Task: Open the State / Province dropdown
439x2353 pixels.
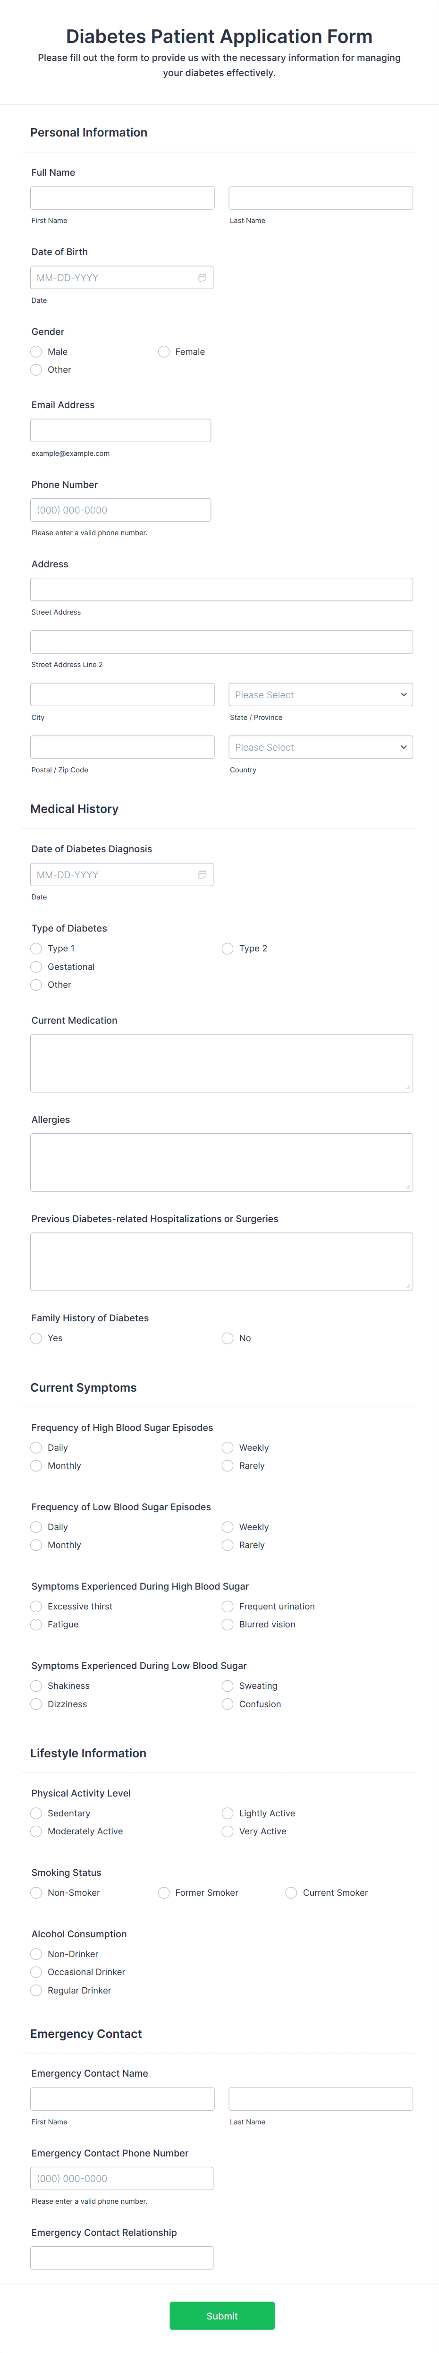Action: coord(320,694)
